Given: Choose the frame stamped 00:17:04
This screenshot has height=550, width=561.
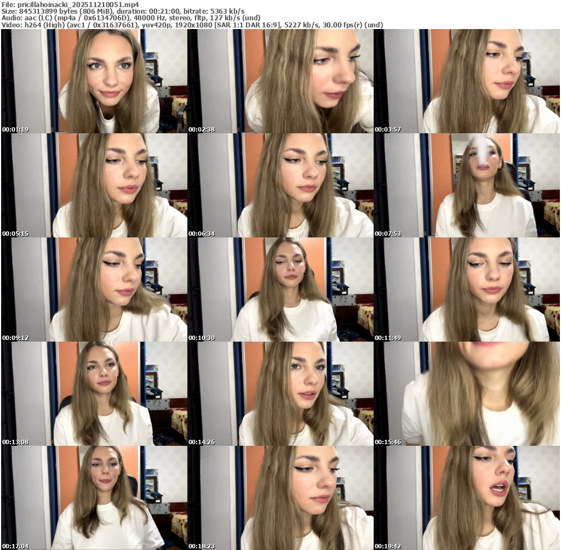Looking at the screenshot, I should pos(94,497).
